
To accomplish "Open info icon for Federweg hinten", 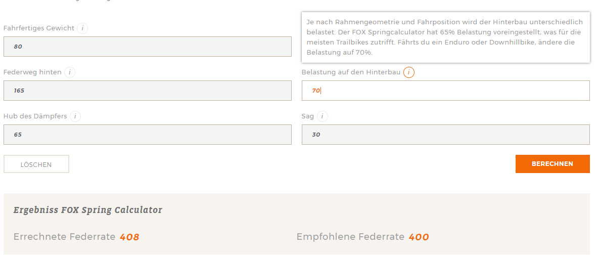I will pos(70,72).
